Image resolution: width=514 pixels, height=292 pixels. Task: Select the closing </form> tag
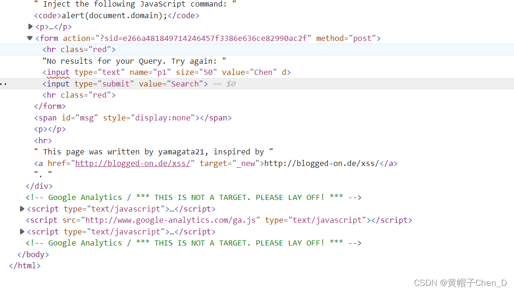[50, 106]
